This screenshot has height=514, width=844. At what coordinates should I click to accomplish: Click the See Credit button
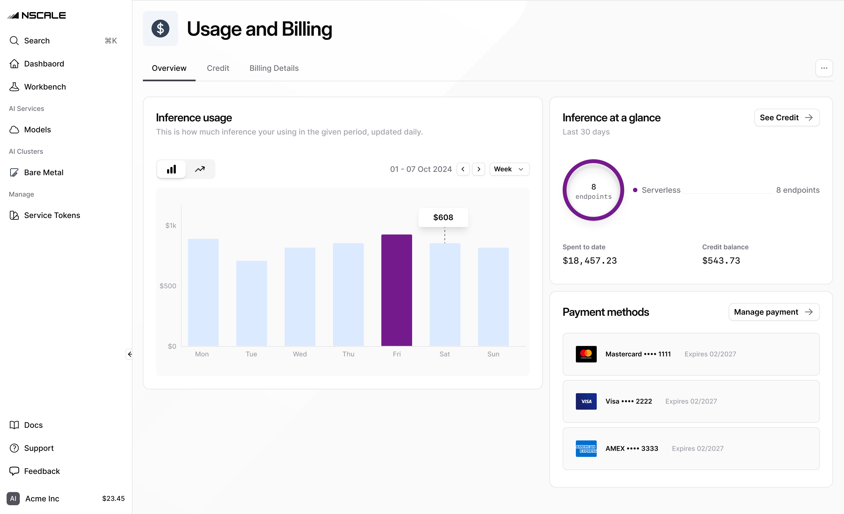click(x=787, y=117)
